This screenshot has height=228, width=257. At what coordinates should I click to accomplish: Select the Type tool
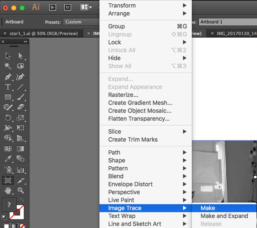(8, 87)
